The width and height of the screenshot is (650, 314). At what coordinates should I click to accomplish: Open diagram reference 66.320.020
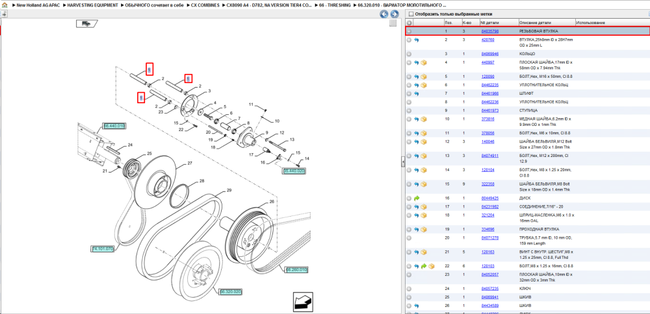point(231,292)
